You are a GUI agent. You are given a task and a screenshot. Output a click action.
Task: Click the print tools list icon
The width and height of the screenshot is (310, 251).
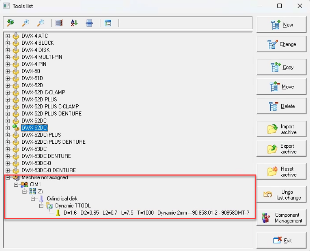pos(89,23)
